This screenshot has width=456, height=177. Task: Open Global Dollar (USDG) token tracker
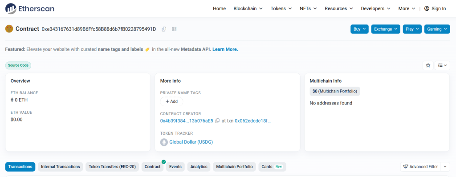pos(191,142)
